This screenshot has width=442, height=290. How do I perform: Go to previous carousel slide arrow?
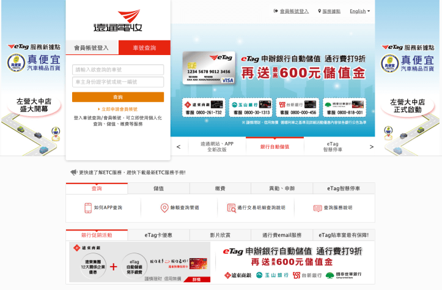(179, 147)
